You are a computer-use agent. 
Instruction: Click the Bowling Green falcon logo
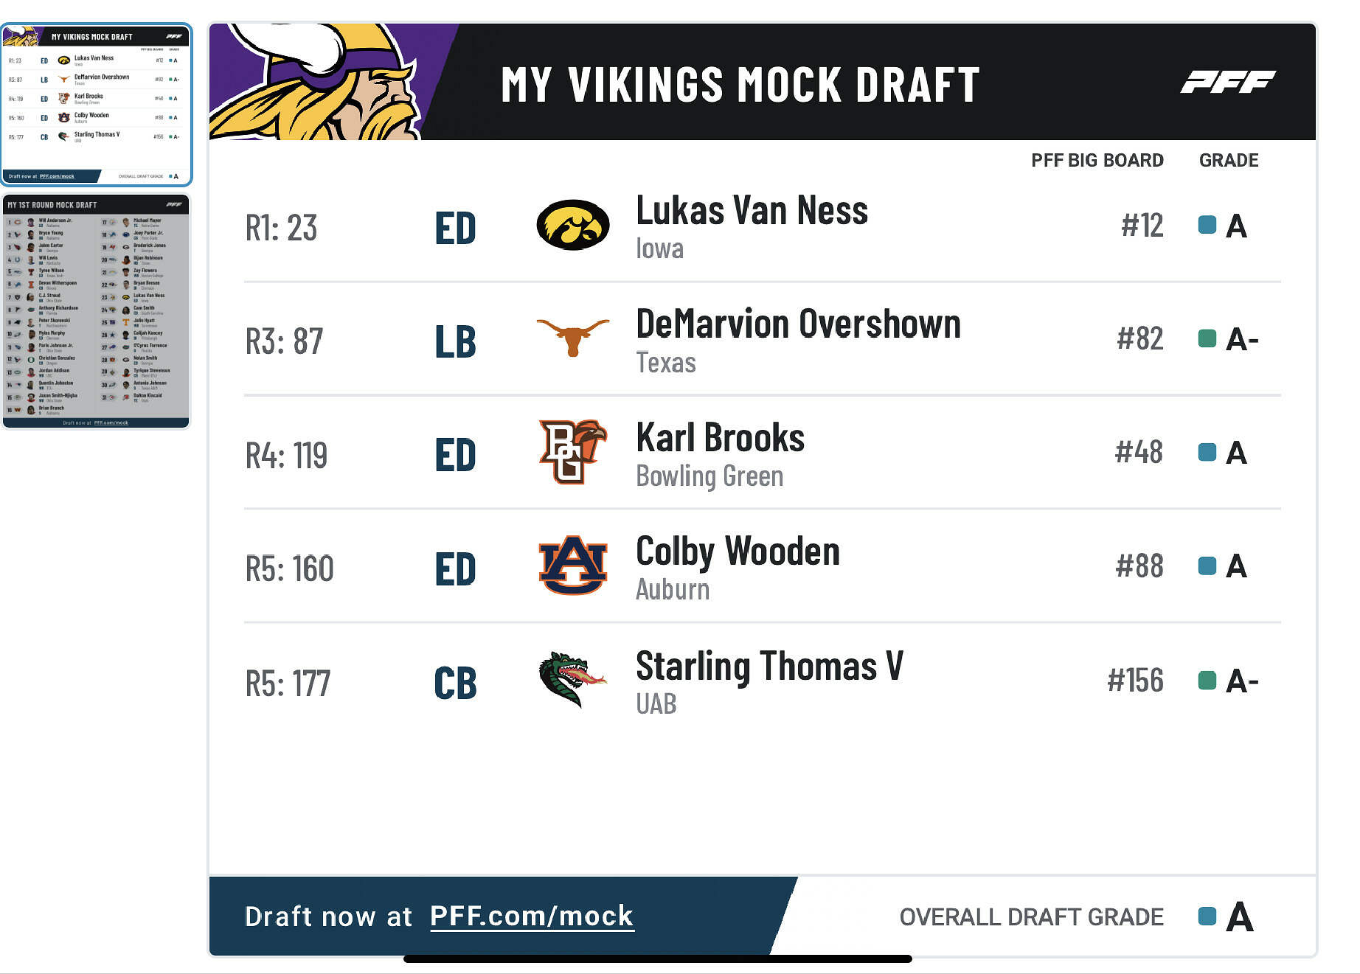tap(572, 451)
